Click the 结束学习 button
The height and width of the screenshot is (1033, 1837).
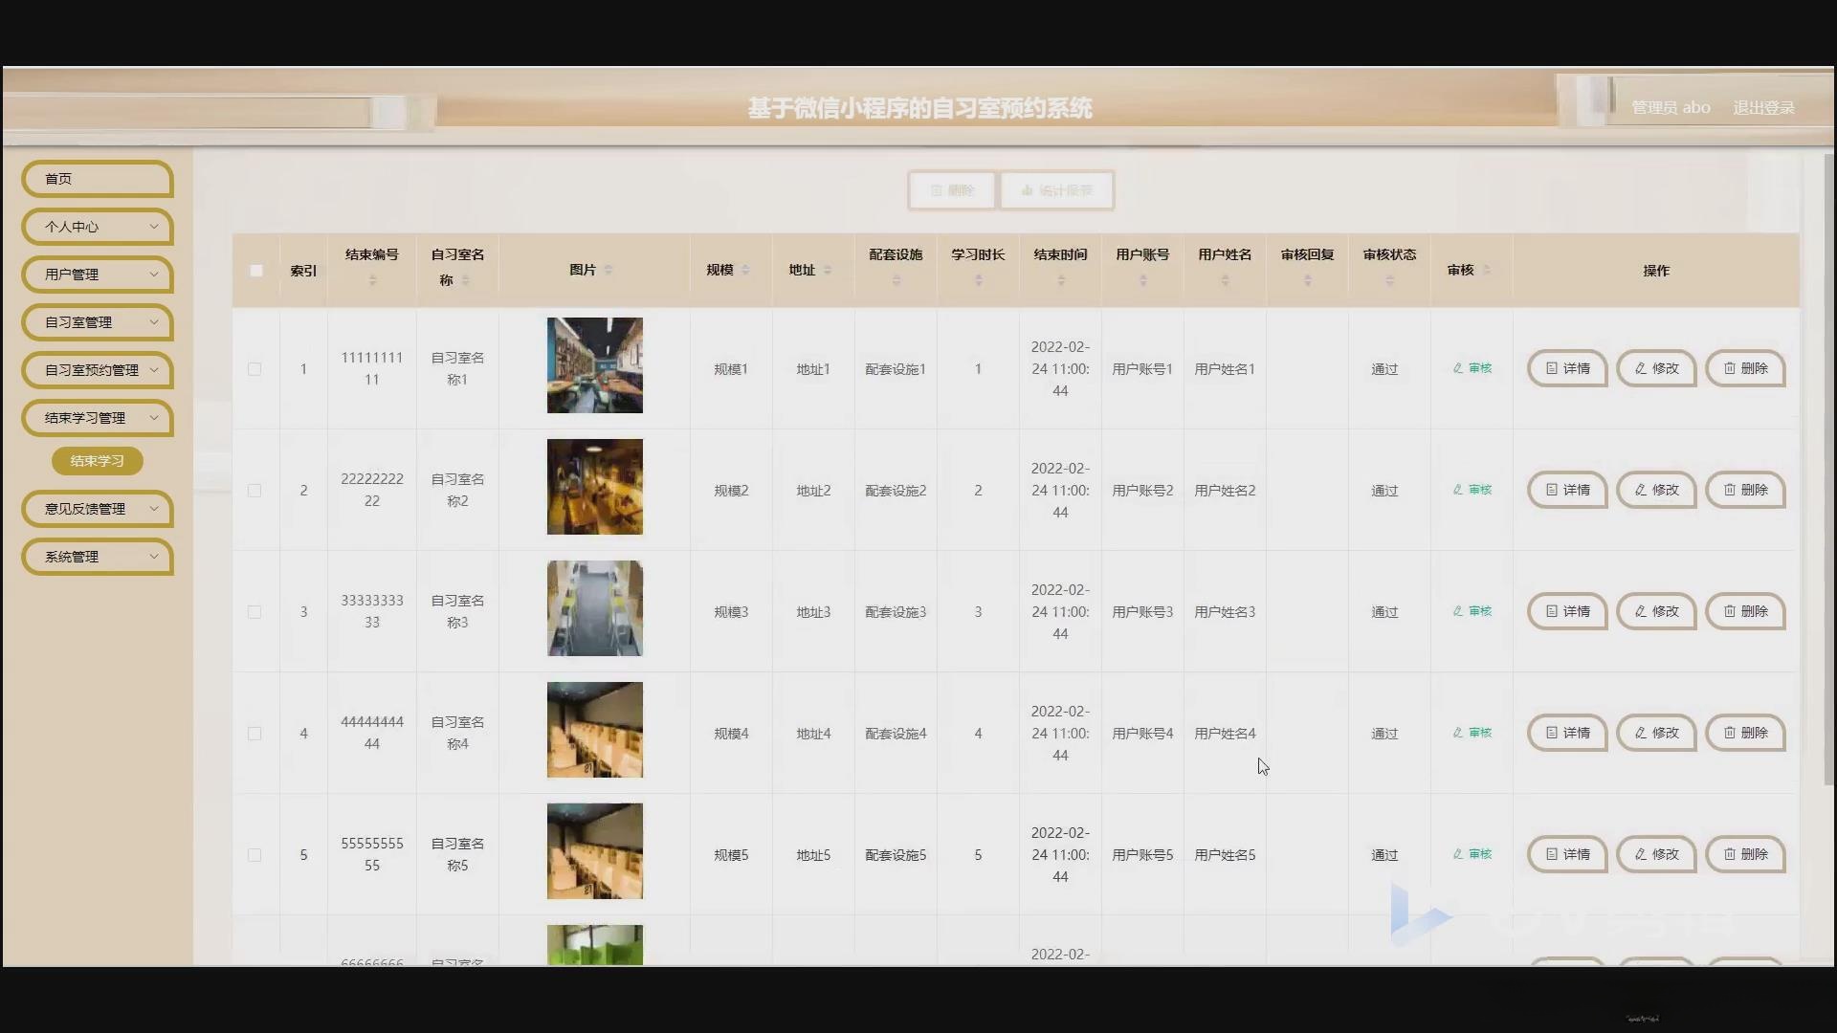[x=96, y=460]
